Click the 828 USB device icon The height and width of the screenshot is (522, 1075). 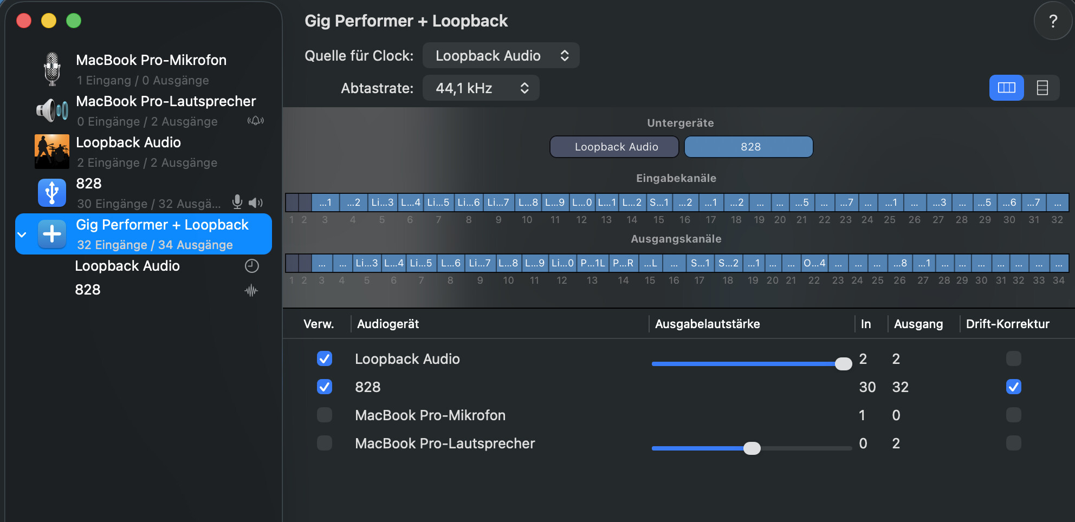coord(52,193)
